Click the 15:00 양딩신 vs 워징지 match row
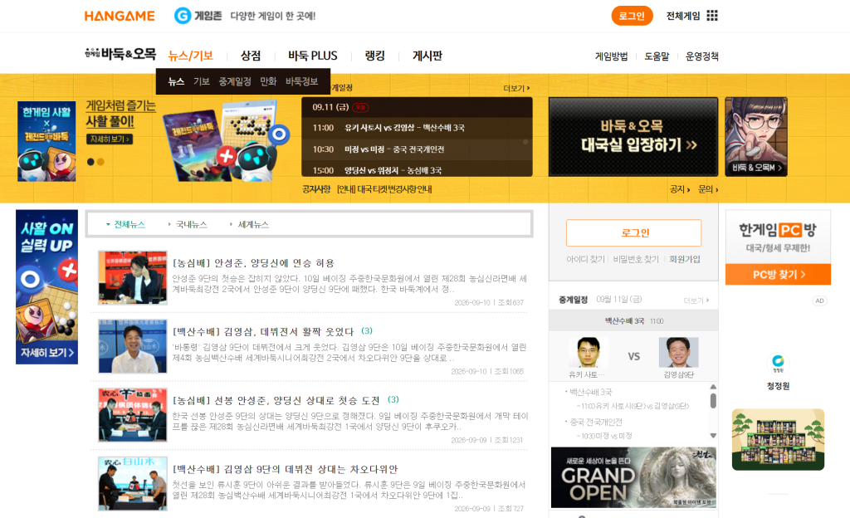The image size is (850, 518). coord(417,170)
